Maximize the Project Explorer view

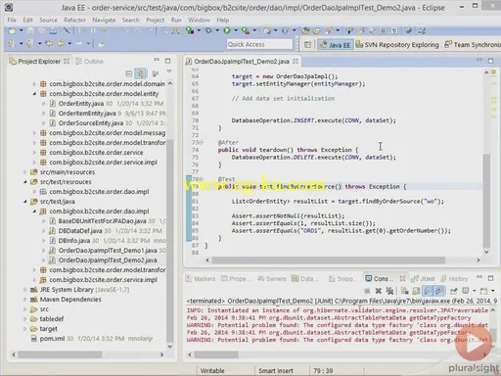[167, 61]
